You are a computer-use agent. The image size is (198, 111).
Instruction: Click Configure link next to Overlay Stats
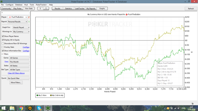coord(26,47)
